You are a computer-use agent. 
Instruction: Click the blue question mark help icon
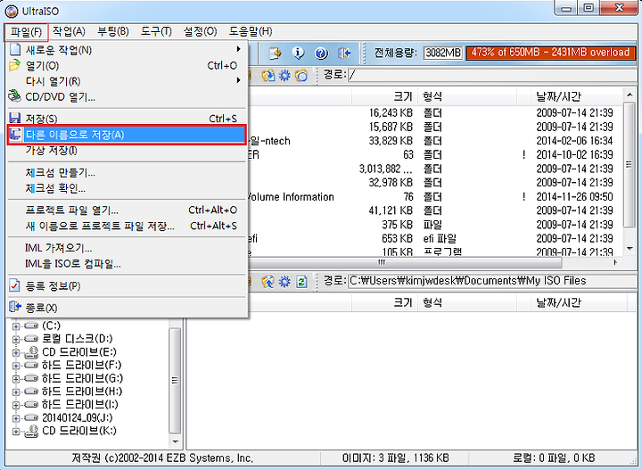tap(321, 53)
